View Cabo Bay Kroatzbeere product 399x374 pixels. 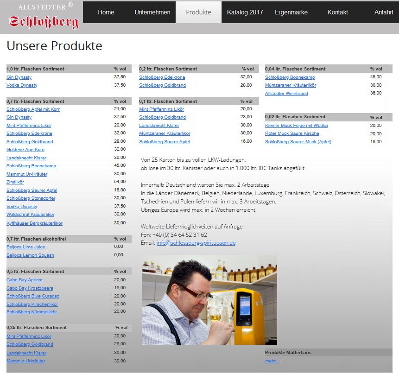tap(30, 288)
